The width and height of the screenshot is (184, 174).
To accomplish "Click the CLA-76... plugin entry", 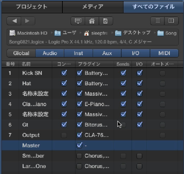I will click(97, 135).
